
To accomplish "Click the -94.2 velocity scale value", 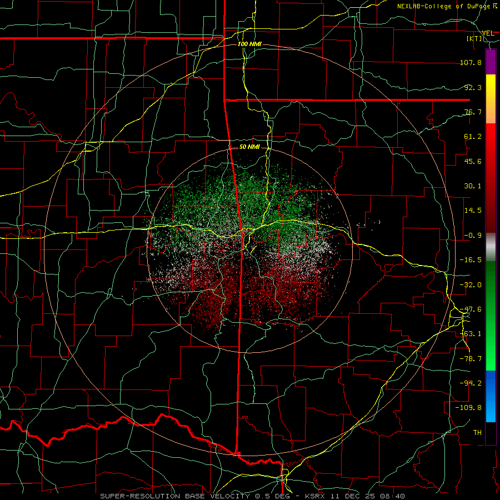I will (471, 383).
